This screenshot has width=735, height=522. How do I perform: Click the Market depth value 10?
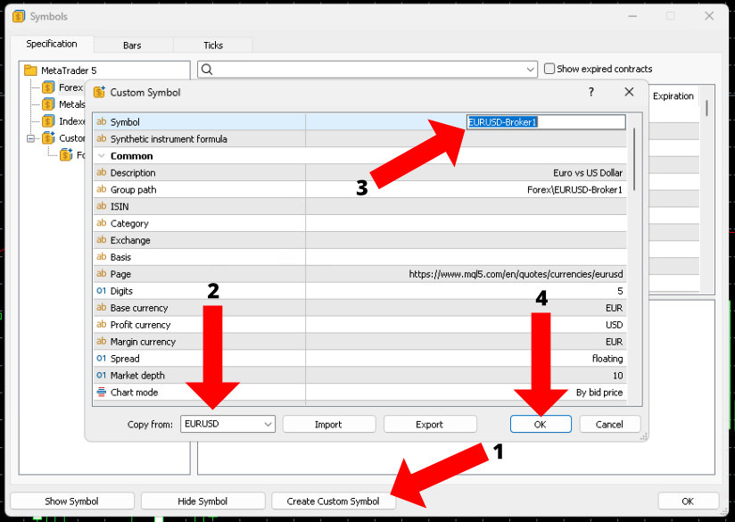[x=618, y=375]
